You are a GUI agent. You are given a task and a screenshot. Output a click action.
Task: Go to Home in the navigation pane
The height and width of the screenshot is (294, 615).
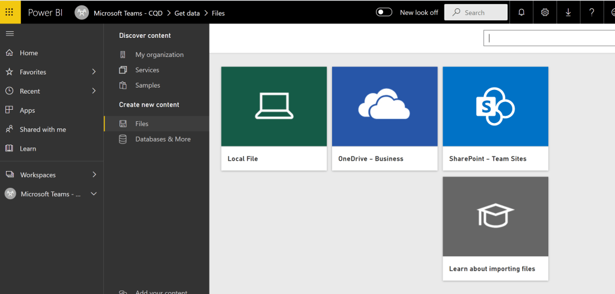(x=28, y=53)
